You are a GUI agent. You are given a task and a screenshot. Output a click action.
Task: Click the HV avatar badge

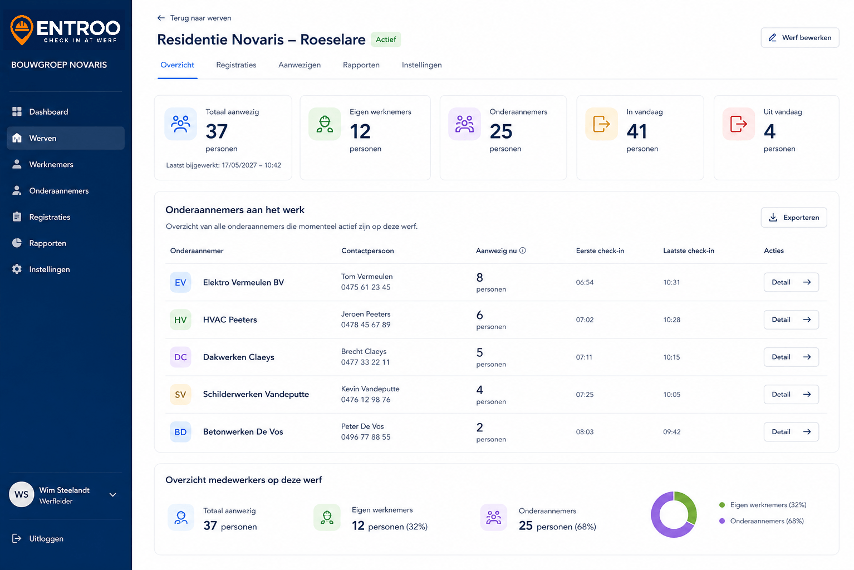[x=180, y=320]
